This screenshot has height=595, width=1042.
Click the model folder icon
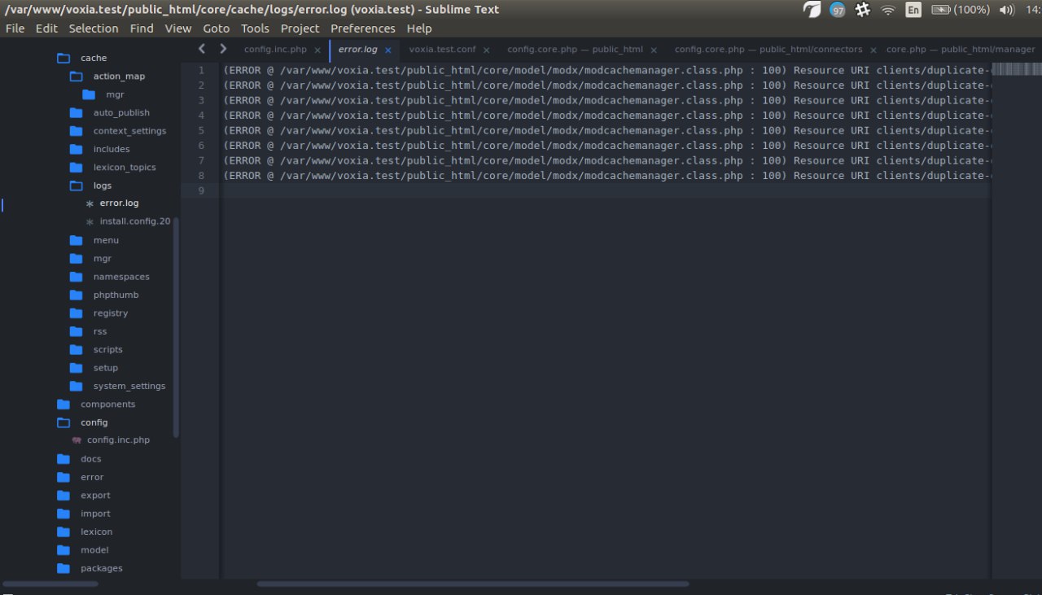pos(63,550)
